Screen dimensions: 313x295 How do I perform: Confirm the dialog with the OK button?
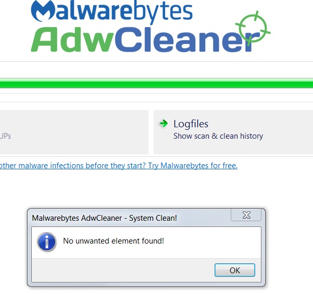click(x=235, y=270)
